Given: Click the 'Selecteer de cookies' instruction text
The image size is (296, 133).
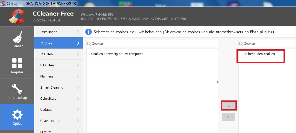Looking at the screenshot, I should [184, 32].
